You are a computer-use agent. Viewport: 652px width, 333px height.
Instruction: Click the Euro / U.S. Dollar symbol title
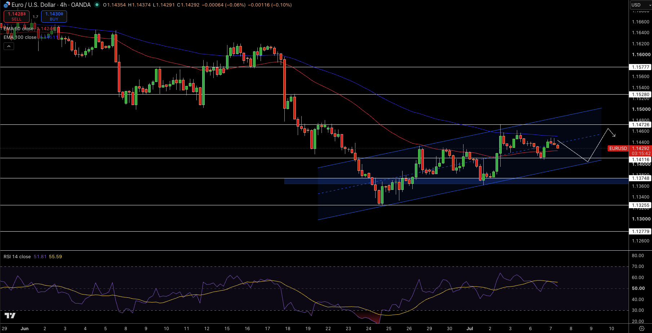[34, 5]
